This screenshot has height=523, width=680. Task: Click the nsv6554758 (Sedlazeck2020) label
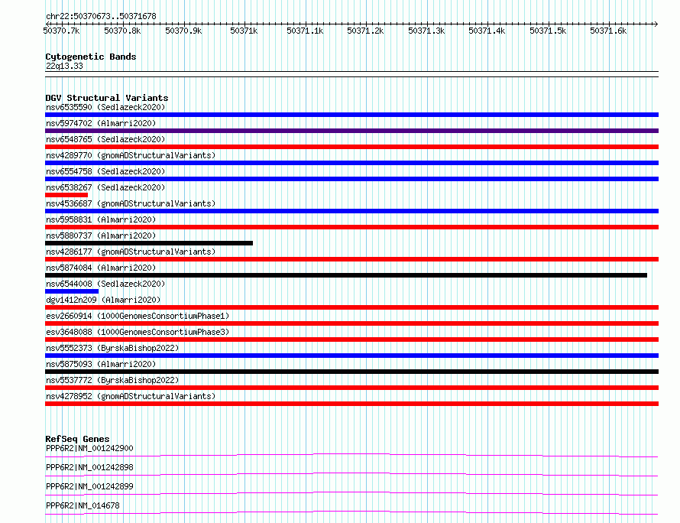coord(105,171)
